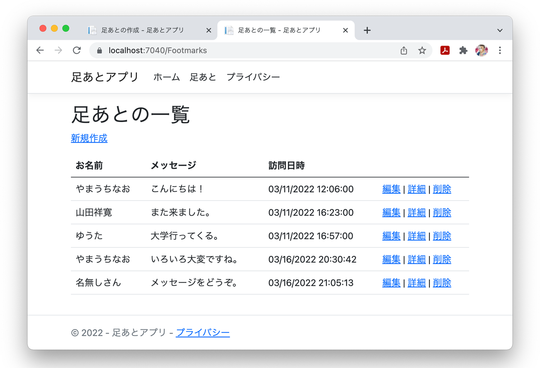Image resolution: width=540 pixels, height=368 pixels.
Task: Click the message こんにちは！
Action: tap(177, 189)
